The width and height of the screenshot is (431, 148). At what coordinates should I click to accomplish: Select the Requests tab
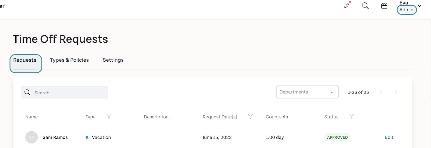coord(25,60)
